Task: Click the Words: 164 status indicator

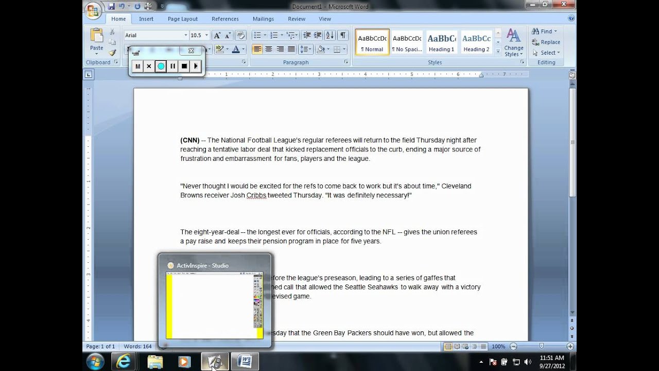Action: [x=137, y=346]
